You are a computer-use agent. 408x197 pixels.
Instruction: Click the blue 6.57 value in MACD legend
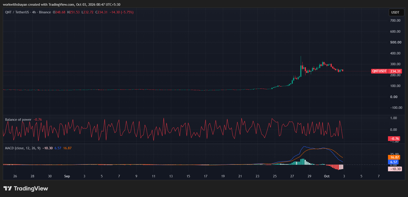58,148
